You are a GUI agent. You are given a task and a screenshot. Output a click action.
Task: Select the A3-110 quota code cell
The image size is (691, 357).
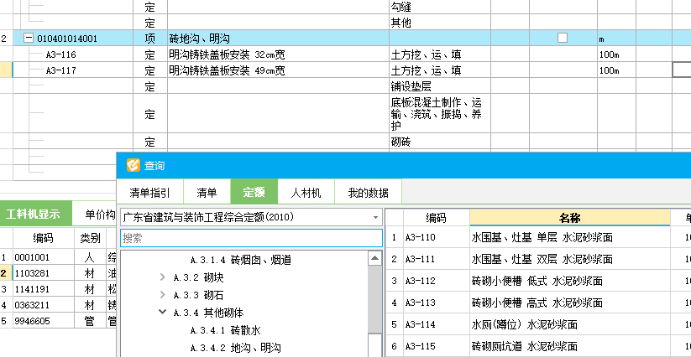pos(437,237)
